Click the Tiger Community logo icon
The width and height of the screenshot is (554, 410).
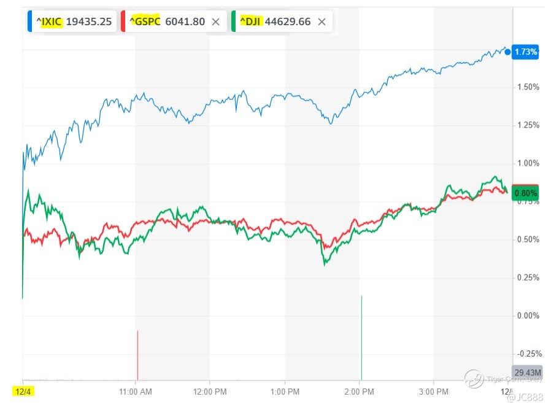(x=474, y=379)
